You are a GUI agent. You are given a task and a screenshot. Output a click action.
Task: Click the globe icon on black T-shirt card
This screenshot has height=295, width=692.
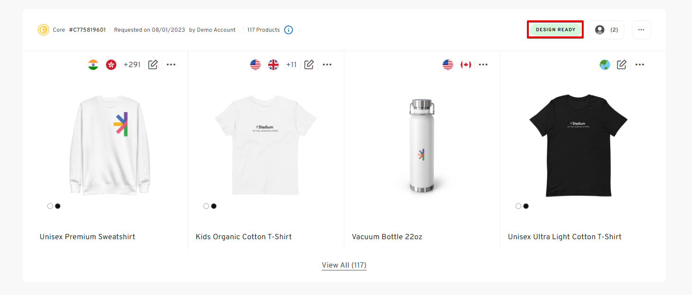tap(605, 65)
